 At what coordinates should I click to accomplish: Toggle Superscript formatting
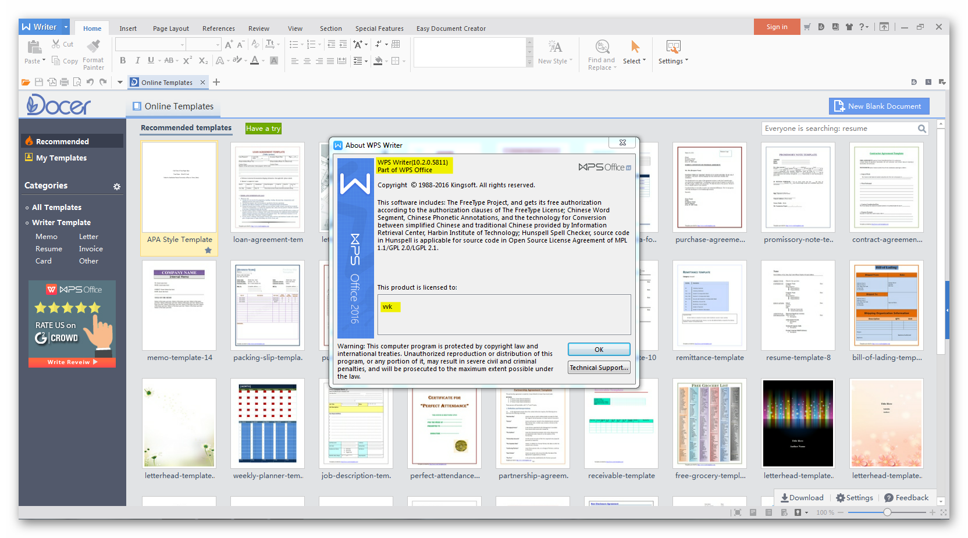pyautogui.click(x=187, y=60)
